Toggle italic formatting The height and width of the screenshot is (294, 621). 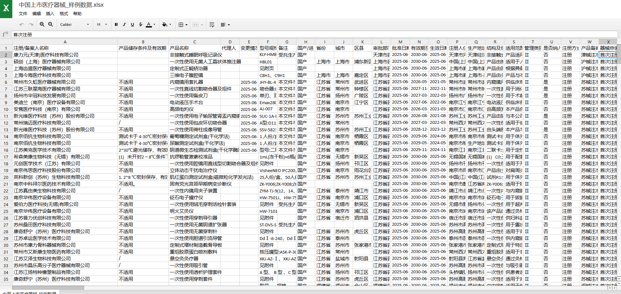pos(124,25)
